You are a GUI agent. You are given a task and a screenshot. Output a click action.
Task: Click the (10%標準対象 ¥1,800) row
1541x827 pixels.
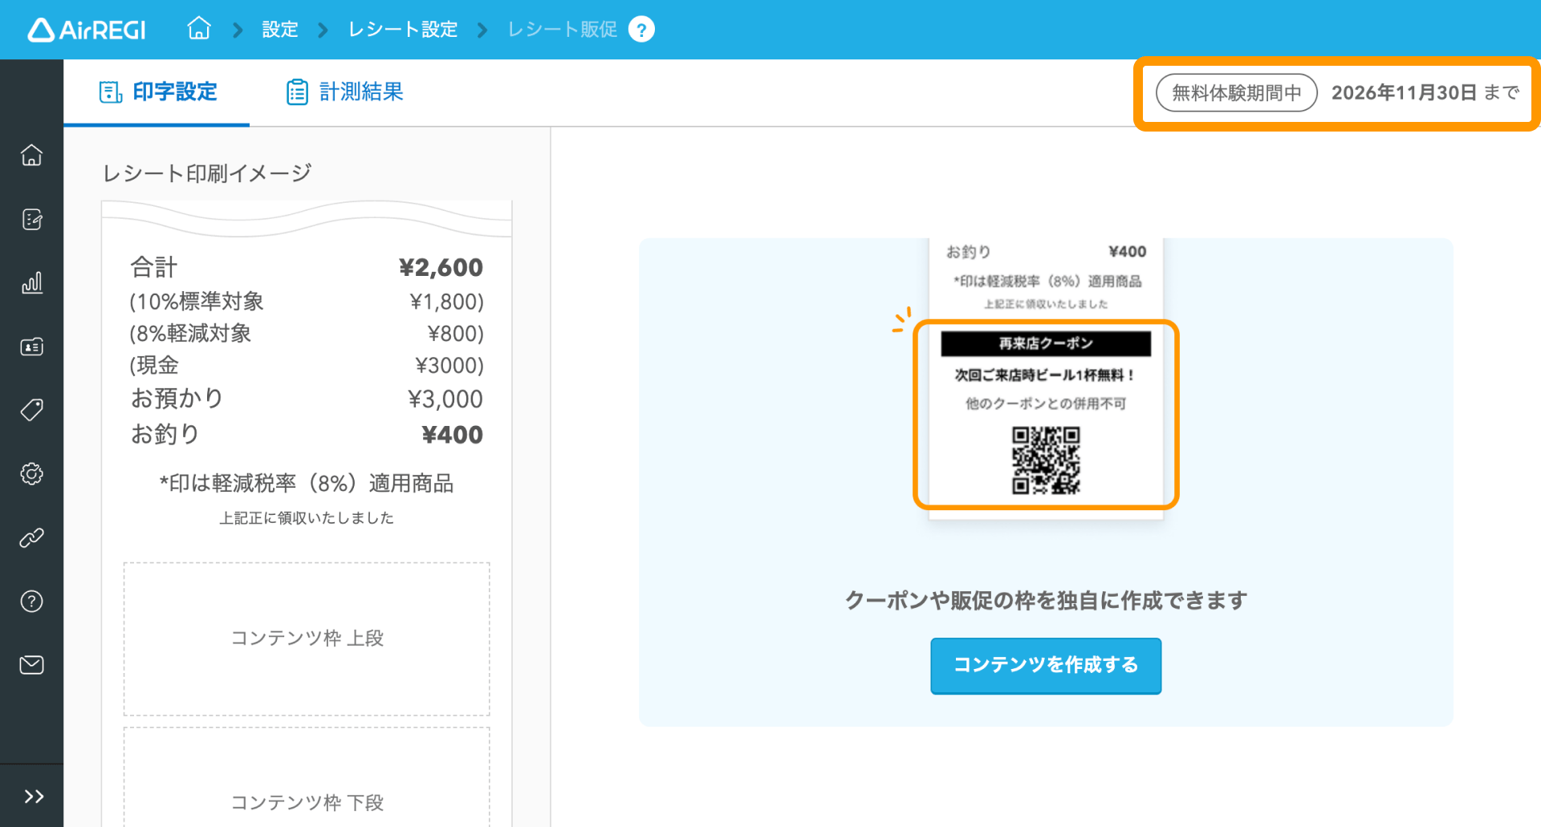(307, 302)
